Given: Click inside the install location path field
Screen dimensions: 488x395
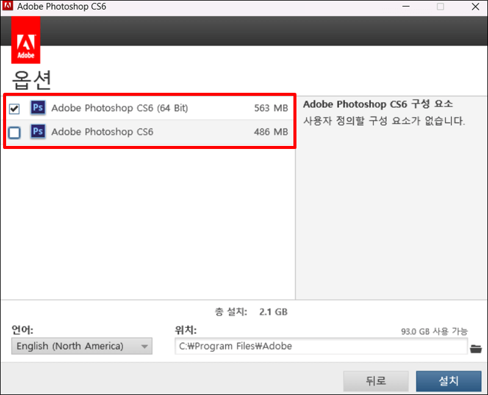Looking at the screenshot, I should [x=317, y=346].
